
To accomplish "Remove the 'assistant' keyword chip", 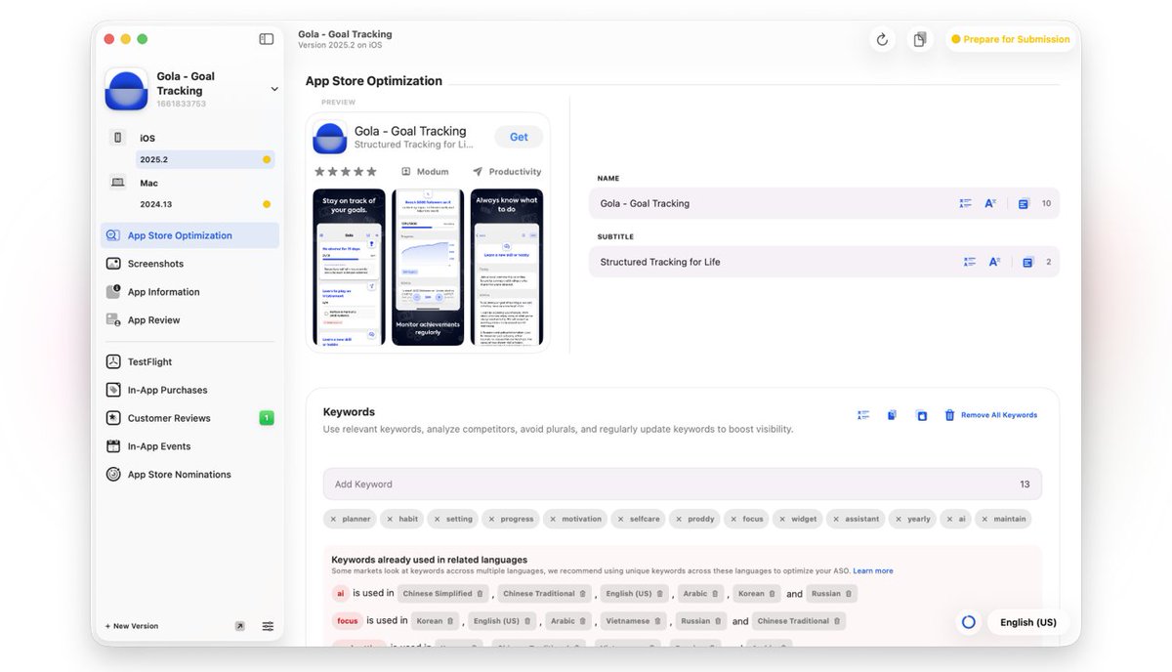I will 836,520.
